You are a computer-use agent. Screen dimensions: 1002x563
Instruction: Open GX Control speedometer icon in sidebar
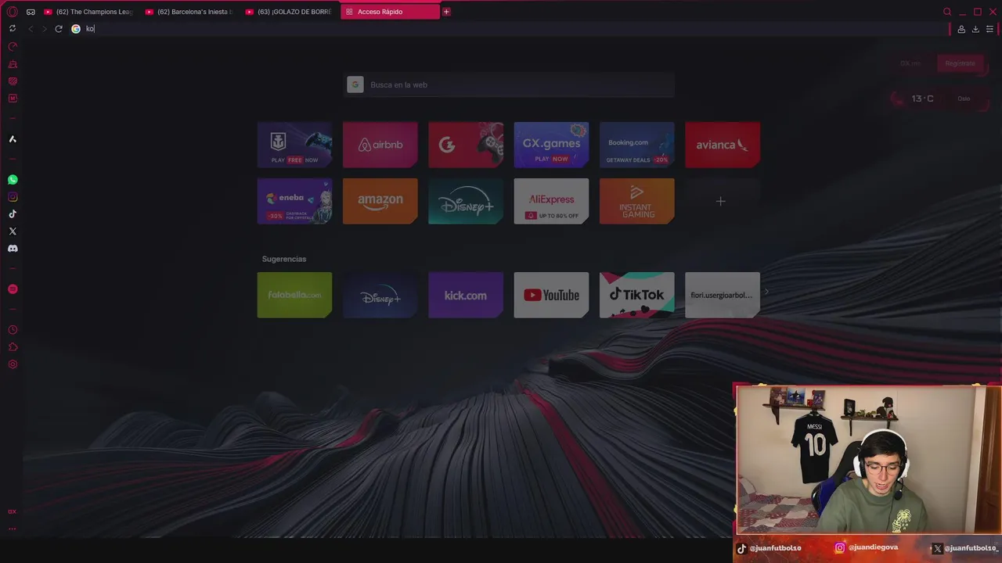tap(13, 47)
